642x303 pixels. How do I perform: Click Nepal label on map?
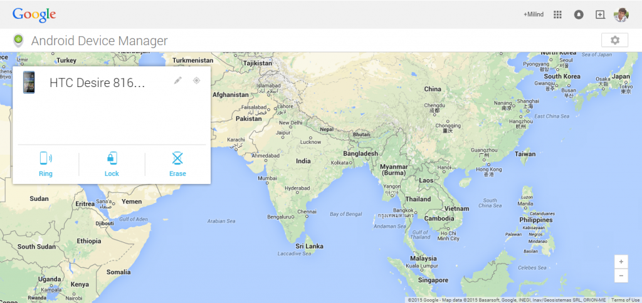click(x=327, y=129)
